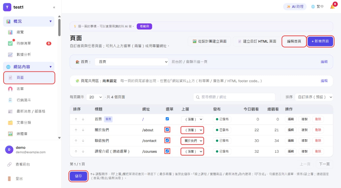
Task: Click the 搜尋標題 / 網址 search field
Action: pyautogui.click(x=234, y=97)
